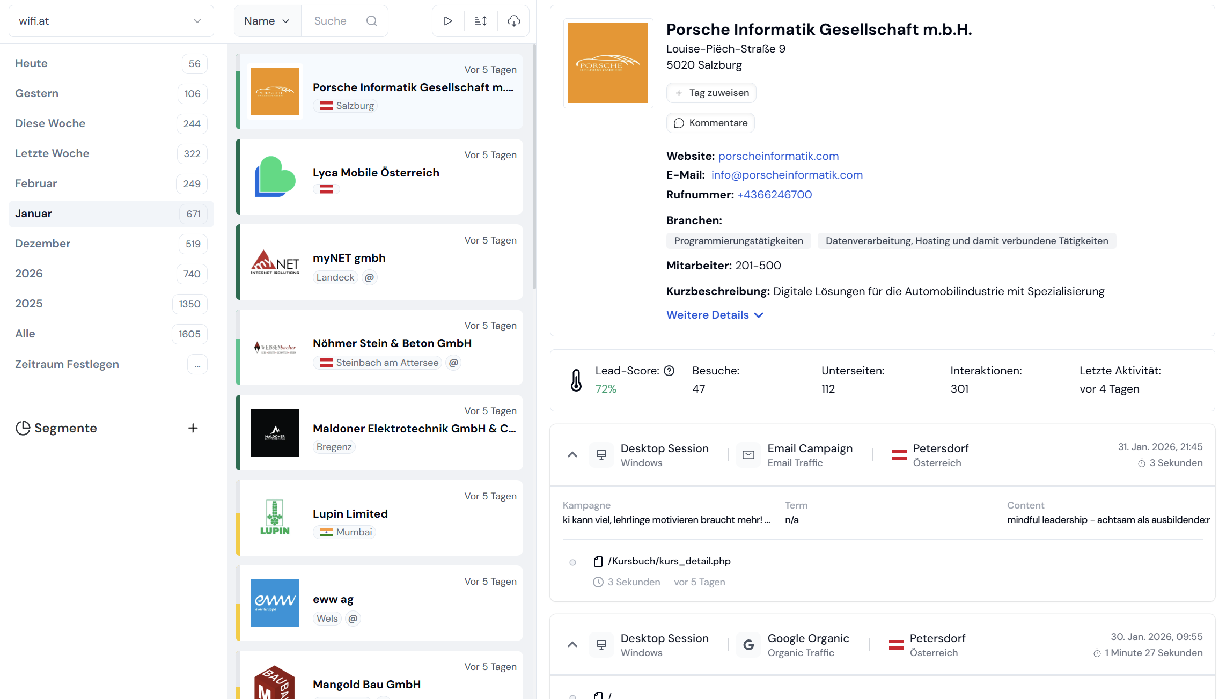Viewport: 1219px width, 699px height.
Task: Add new segment with plus icon
Action: pyautogui.click(x=193, y=428)
